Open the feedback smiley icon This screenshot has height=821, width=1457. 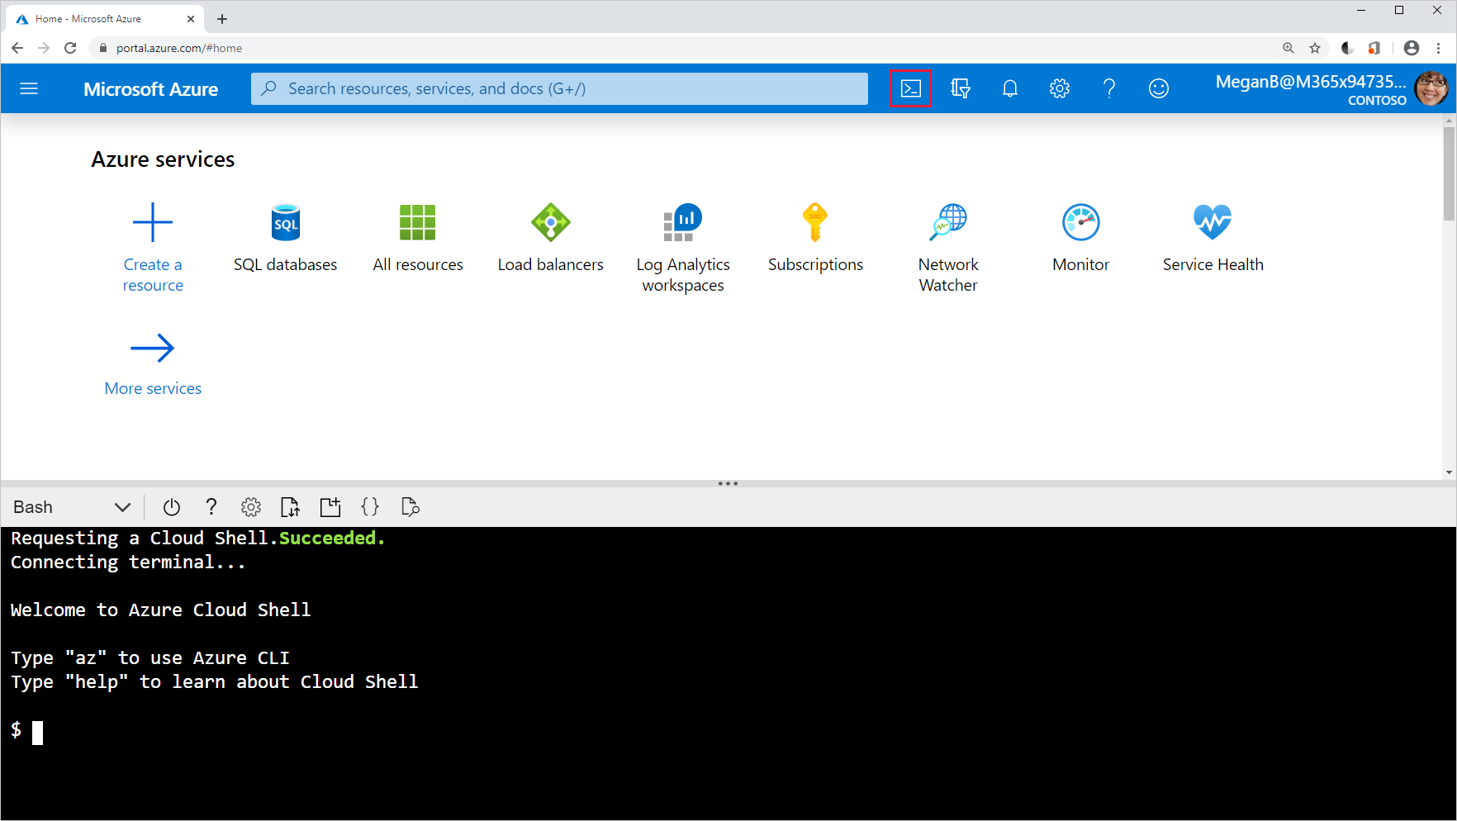1158,88
